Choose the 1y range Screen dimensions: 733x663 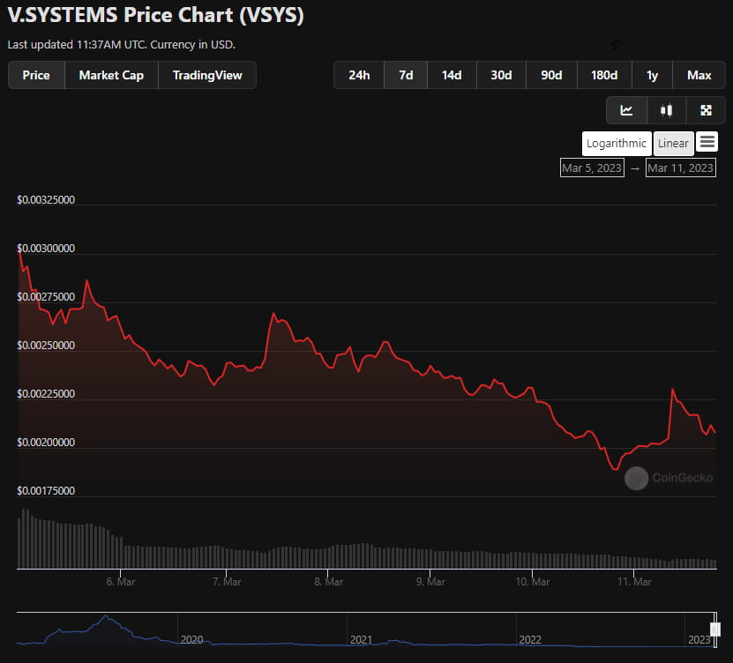(x=652, y=75)
